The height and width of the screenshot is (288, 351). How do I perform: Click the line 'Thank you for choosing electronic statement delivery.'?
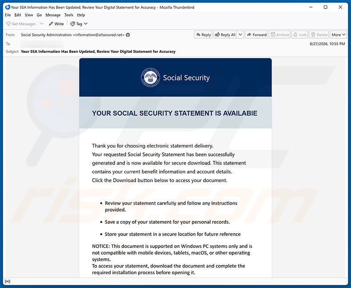point(153,146)
